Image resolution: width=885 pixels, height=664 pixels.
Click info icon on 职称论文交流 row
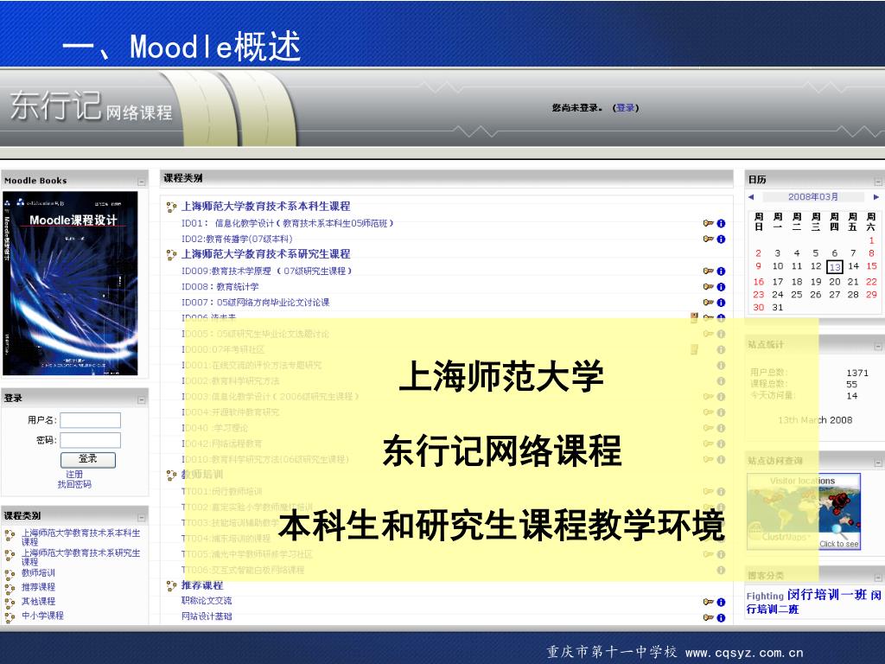pyautogui.click(x=721, y=603)
